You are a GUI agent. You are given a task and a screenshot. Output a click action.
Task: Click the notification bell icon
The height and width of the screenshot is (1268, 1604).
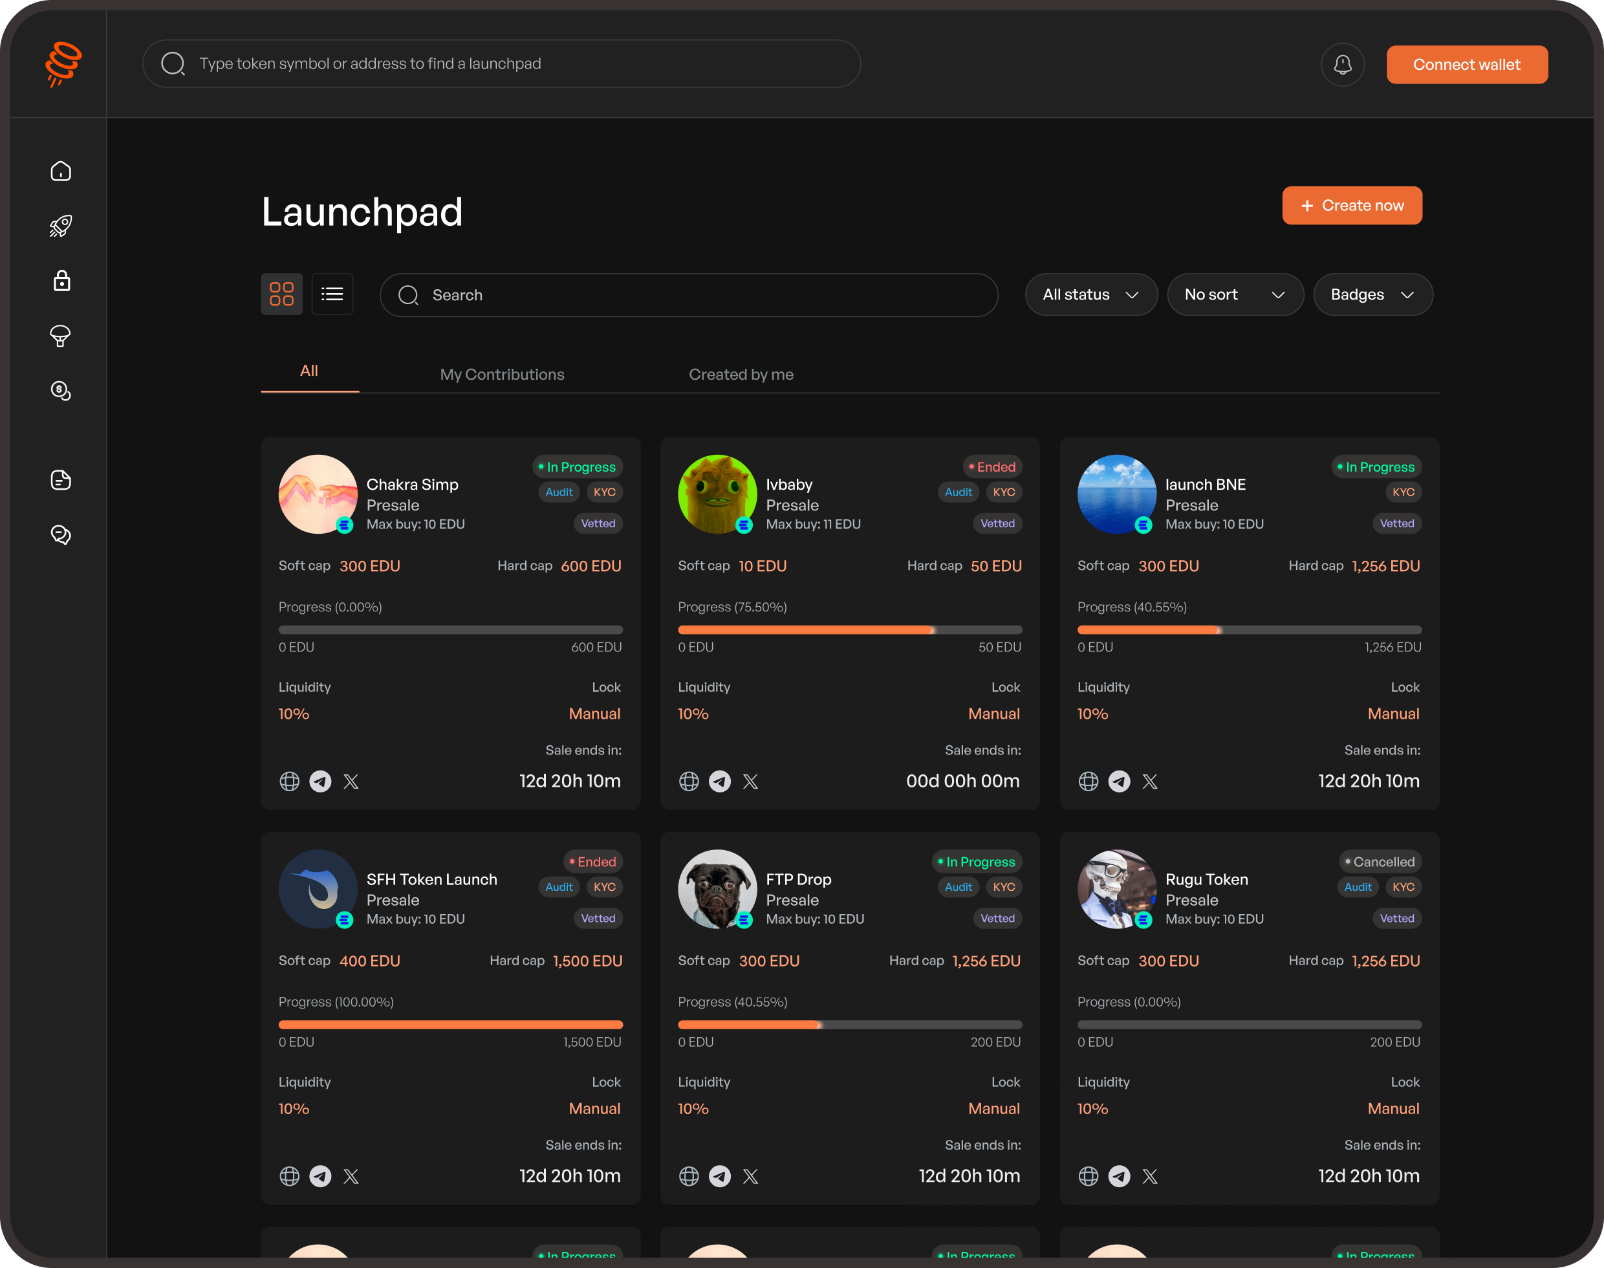(1343, 64)
